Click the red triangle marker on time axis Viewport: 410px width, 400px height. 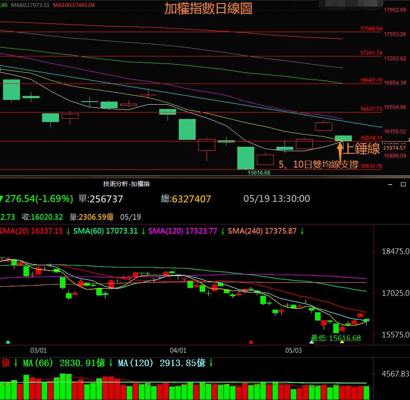[251, 342]
